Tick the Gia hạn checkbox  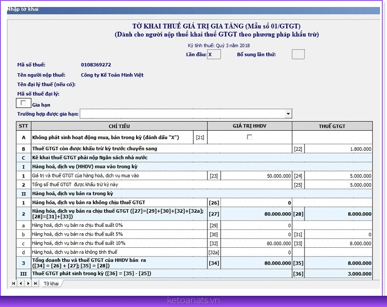[23, 103]
